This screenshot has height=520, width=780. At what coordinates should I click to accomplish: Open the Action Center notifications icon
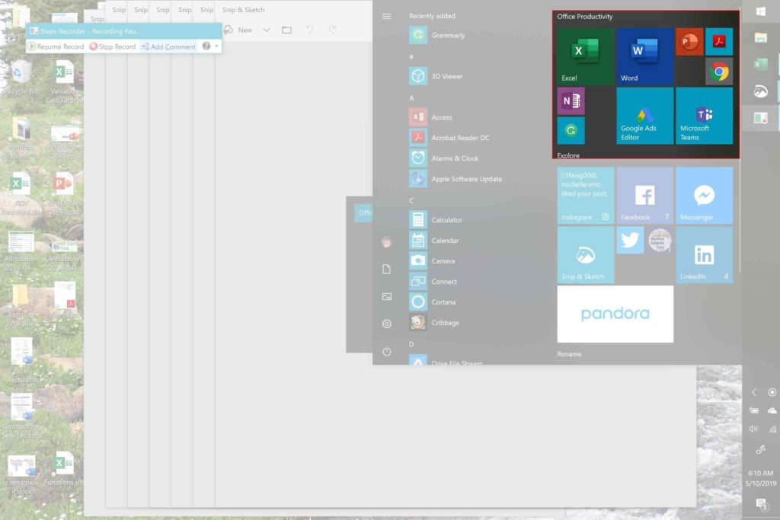coord(761,504)
